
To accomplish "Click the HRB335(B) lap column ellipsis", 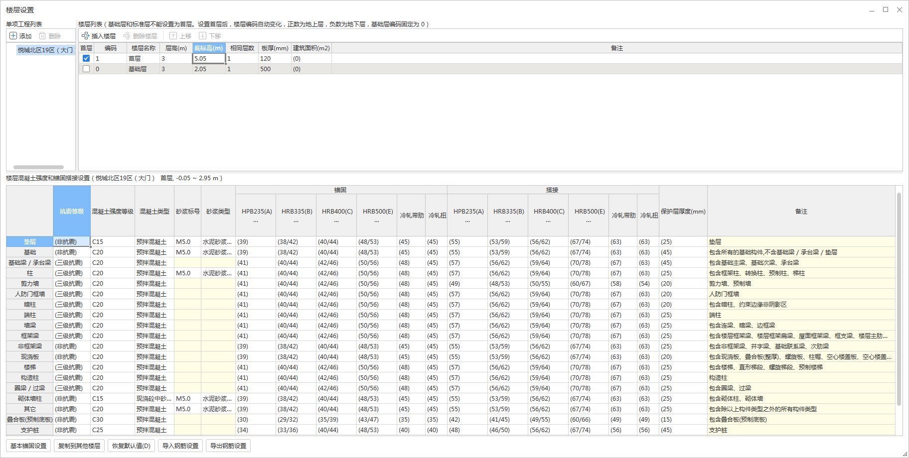I will [508, 221].
